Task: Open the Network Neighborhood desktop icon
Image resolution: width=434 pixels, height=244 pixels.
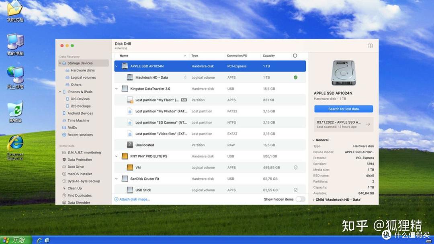Action: (x=15, y=78)
